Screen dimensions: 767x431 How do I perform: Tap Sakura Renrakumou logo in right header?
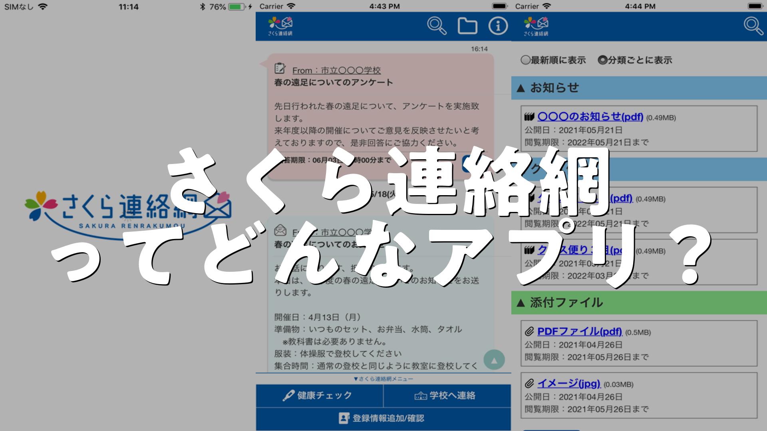[x=536, y=26]
